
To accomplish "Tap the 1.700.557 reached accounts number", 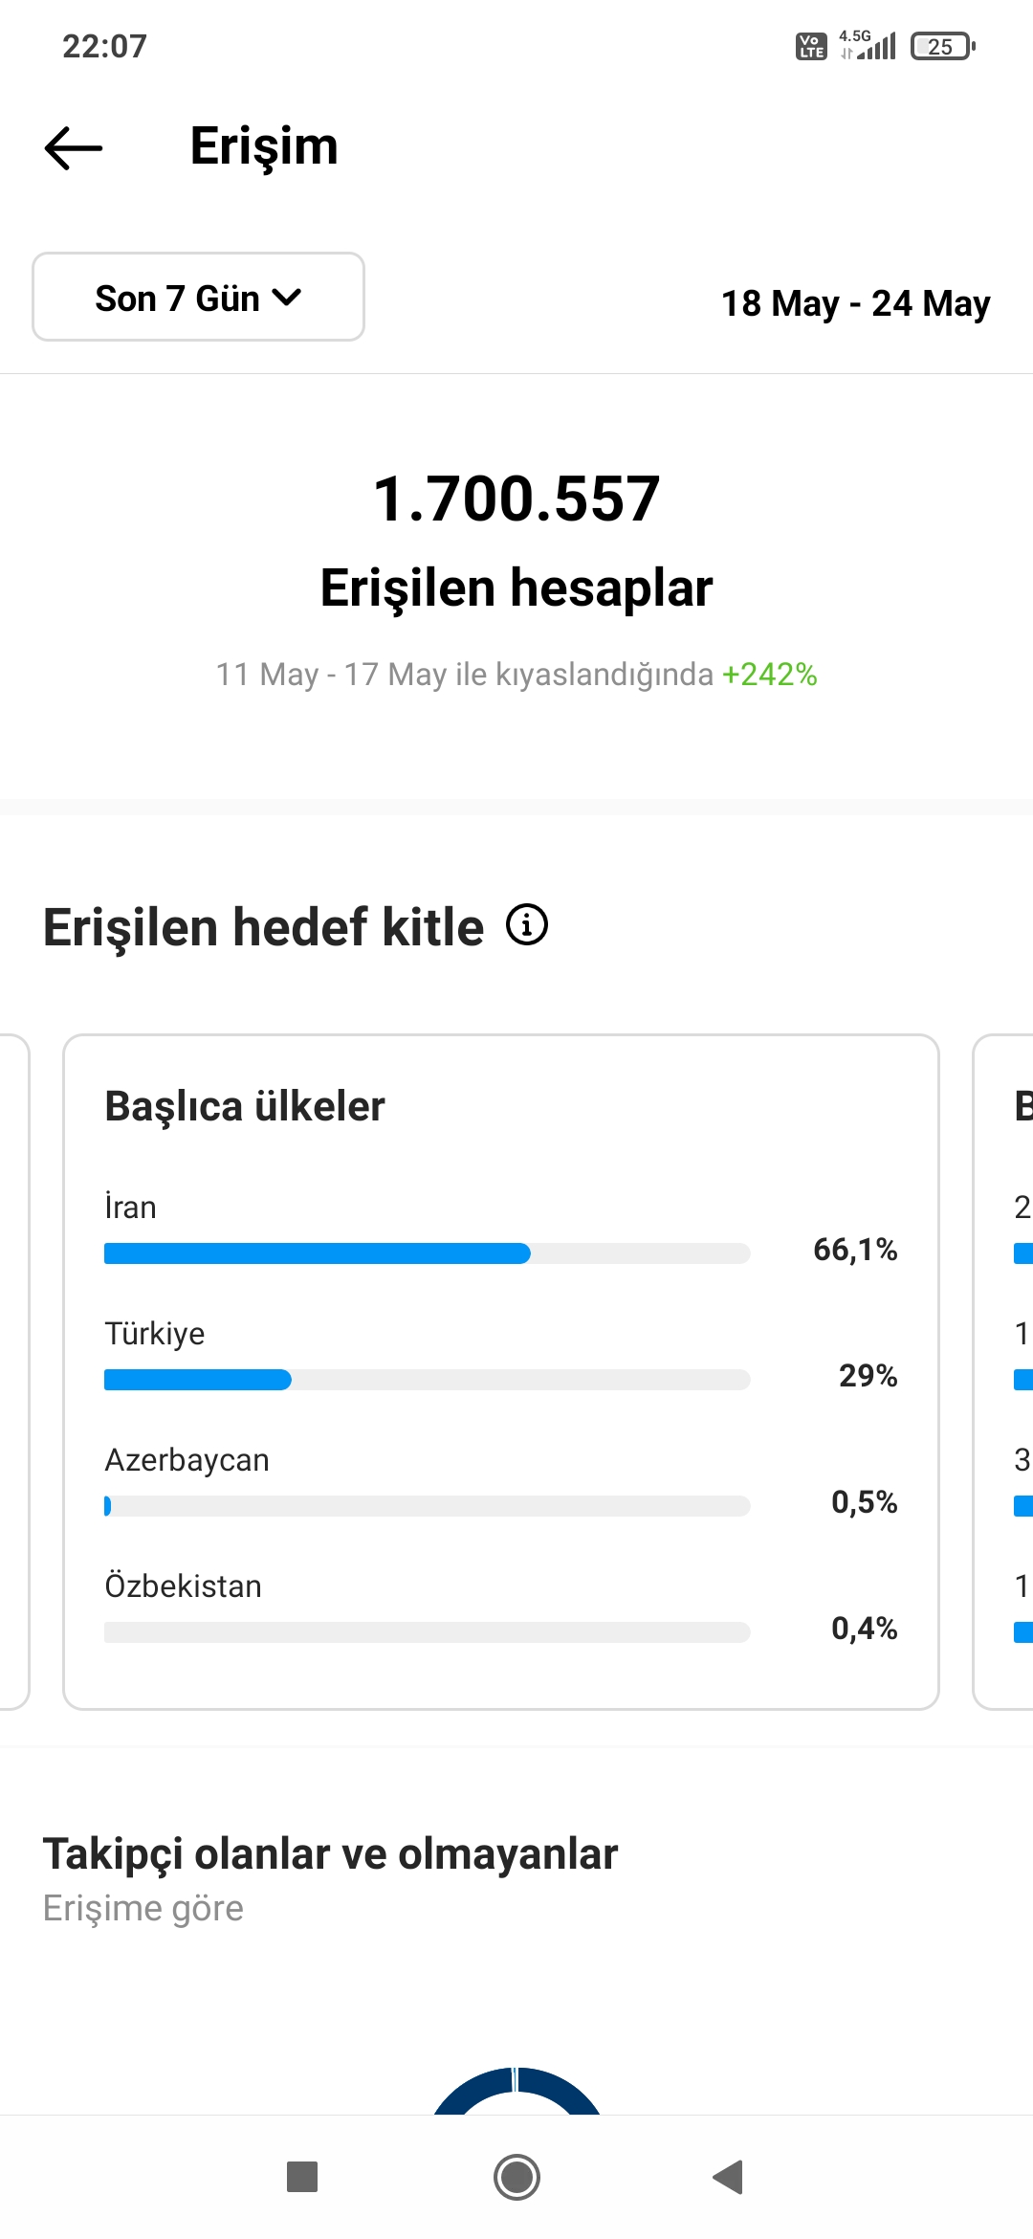I will tap(516, 499).
